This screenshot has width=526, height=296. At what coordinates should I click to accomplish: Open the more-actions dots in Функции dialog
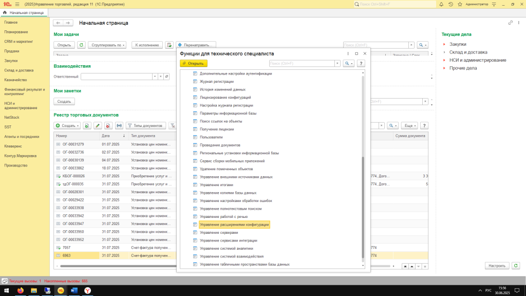pyautogui.click(x=348, y=53)
